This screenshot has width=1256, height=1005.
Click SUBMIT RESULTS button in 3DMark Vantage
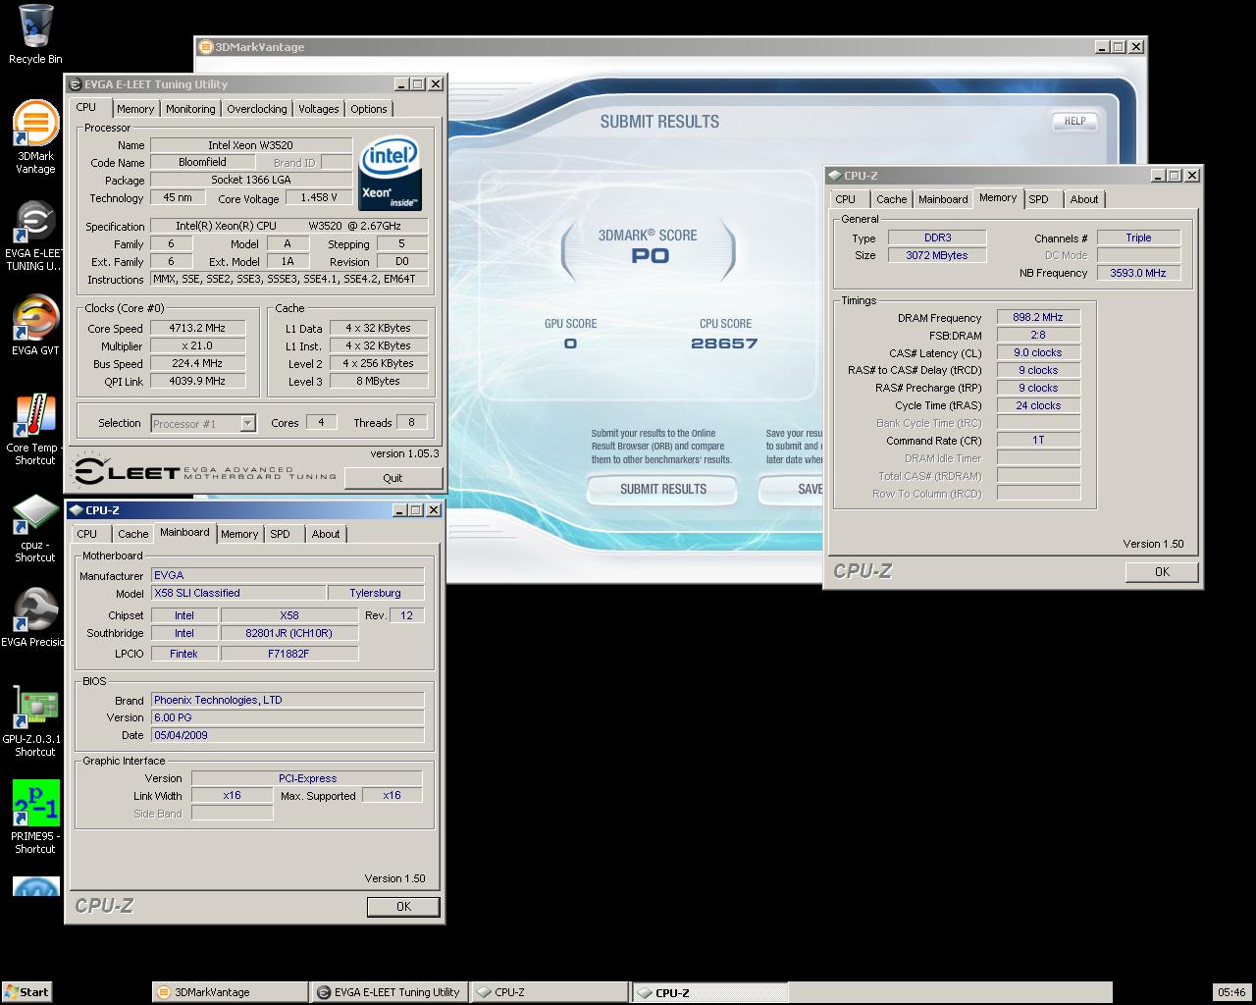[662, 489]
